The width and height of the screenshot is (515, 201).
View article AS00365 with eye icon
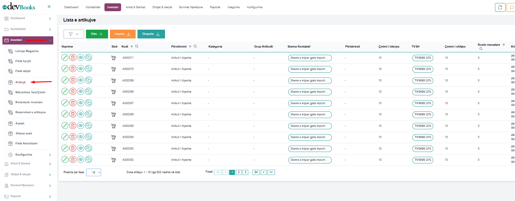(81, 126)
